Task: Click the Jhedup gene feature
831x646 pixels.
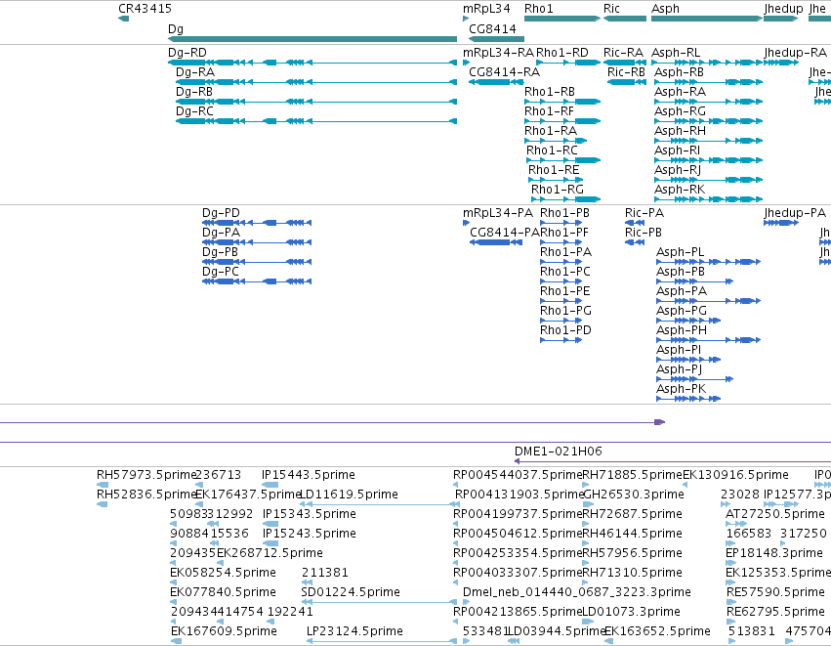Action: pyautogui.click(x=780, y=19)
